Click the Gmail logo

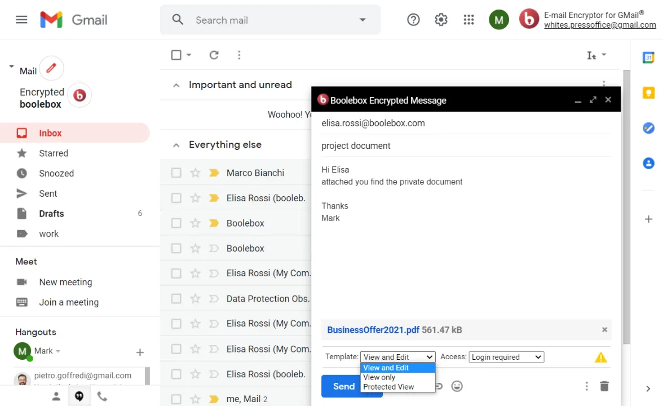[x=73, y=20]
